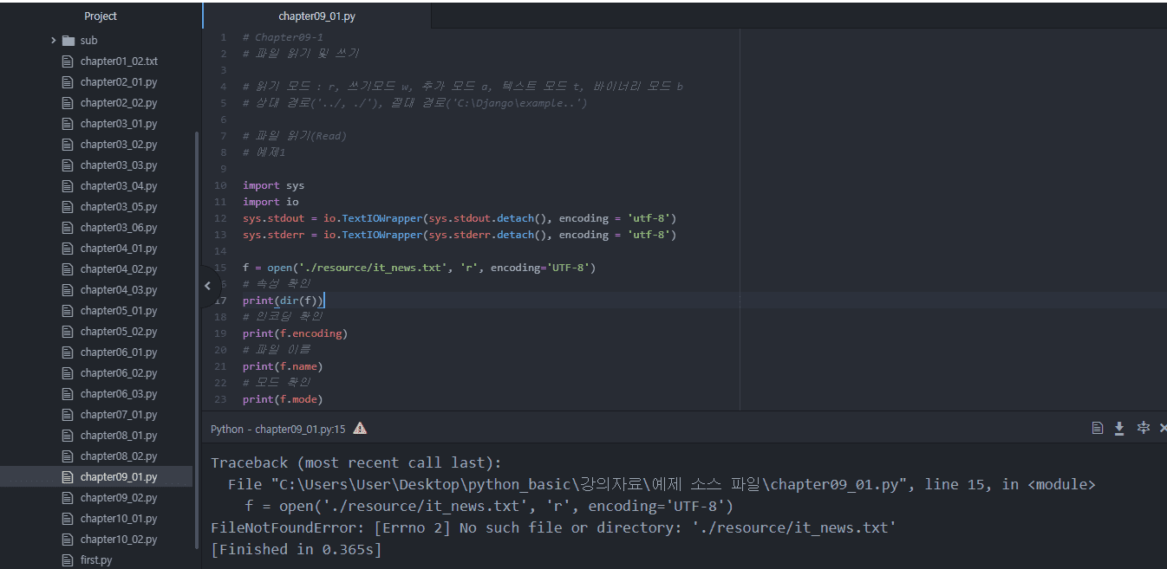
Task: Click the warning triangle icon next to chapter09_01.py:15
Action: coord(360,429)
